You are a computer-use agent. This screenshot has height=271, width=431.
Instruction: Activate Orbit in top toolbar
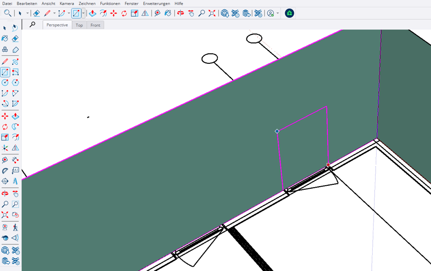(x=181, y=13)
